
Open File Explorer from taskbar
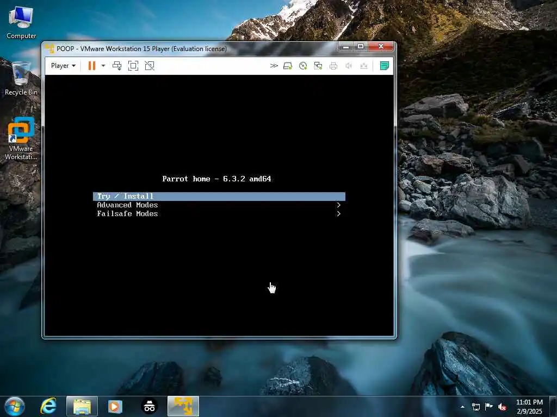pos(82,406)
